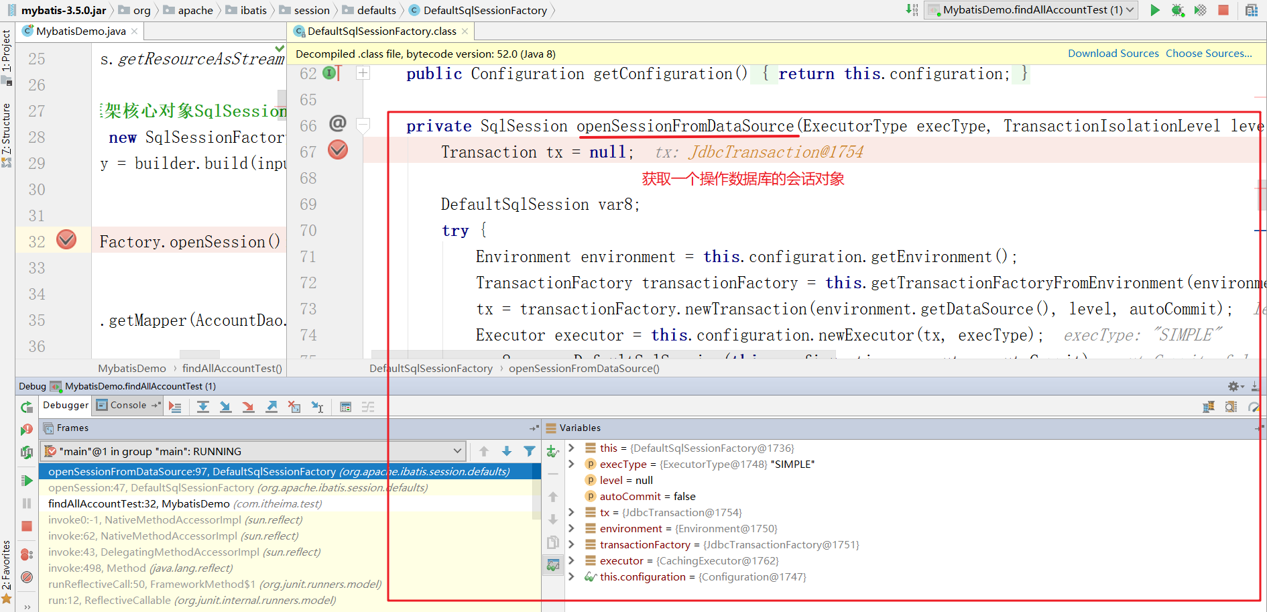Image resolution: width=1267 pixels, height=612 pixels.
Task: Click the Update/Build icon left of run configuration
Action: [x=912, y=9]
